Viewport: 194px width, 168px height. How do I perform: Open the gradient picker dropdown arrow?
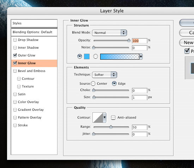[x=141, y=56]
